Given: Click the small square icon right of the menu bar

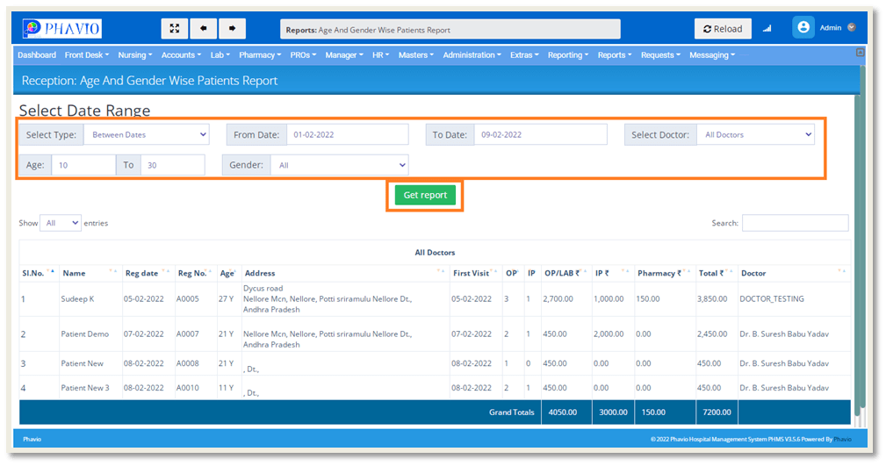Looking at the screenshot, I should (860, 53).
